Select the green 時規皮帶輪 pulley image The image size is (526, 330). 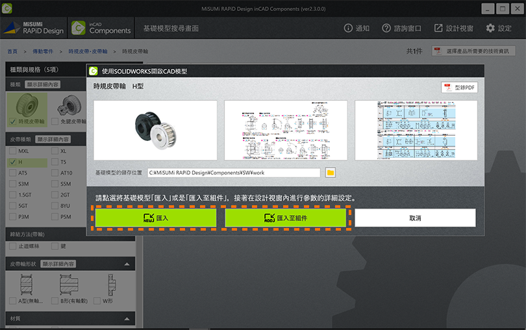click(x=27, y=105)
